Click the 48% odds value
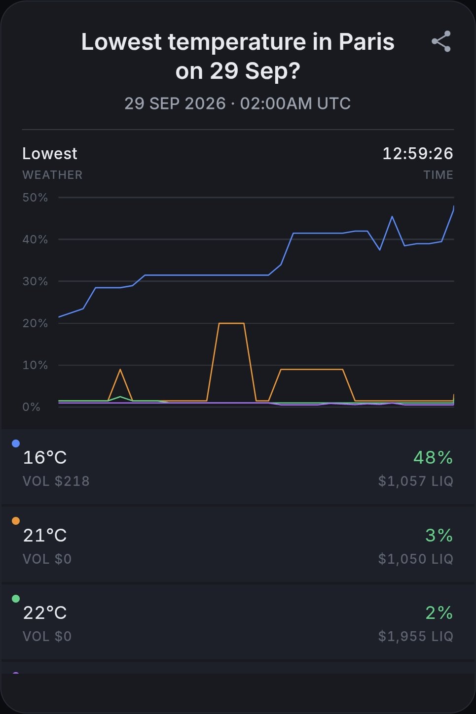This screenshot has width=476, height=714. click(433, 458)
